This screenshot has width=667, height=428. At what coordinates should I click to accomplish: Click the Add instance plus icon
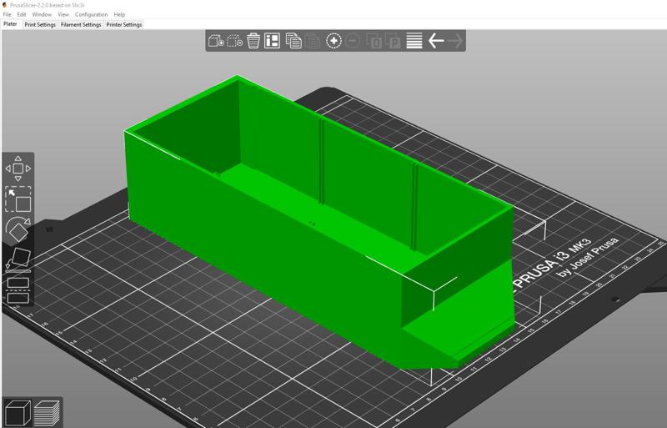click(333, 40)
